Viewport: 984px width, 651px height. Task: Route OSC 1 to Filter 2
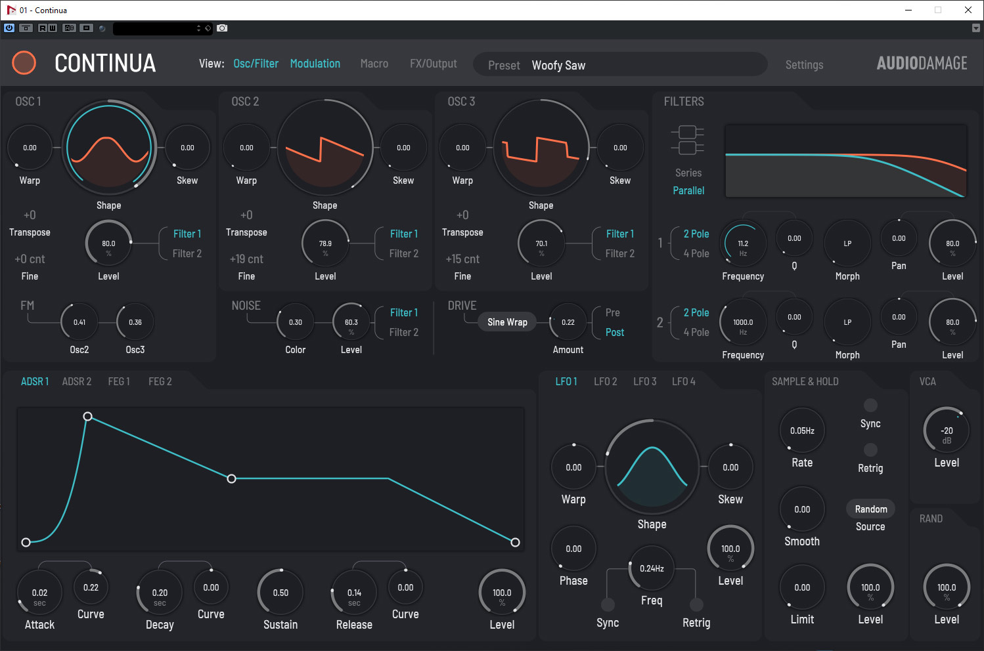pyautogui.click(x=187, y=254)
